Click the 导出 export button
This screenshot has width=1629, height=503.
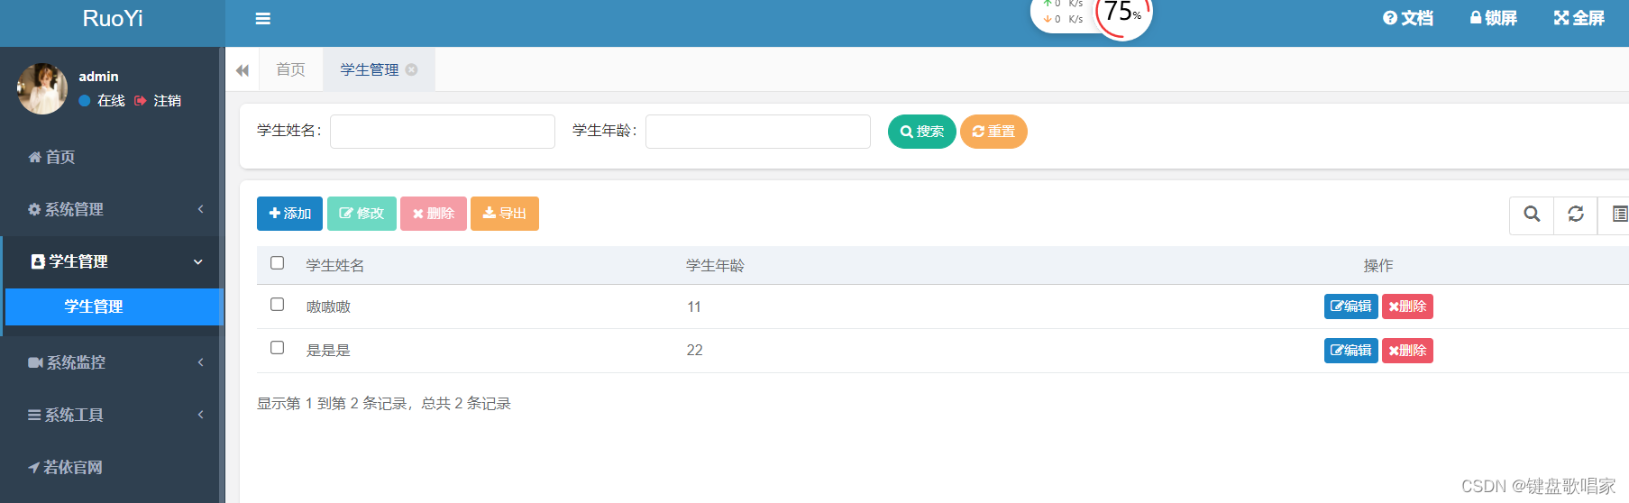pos(505,214)
